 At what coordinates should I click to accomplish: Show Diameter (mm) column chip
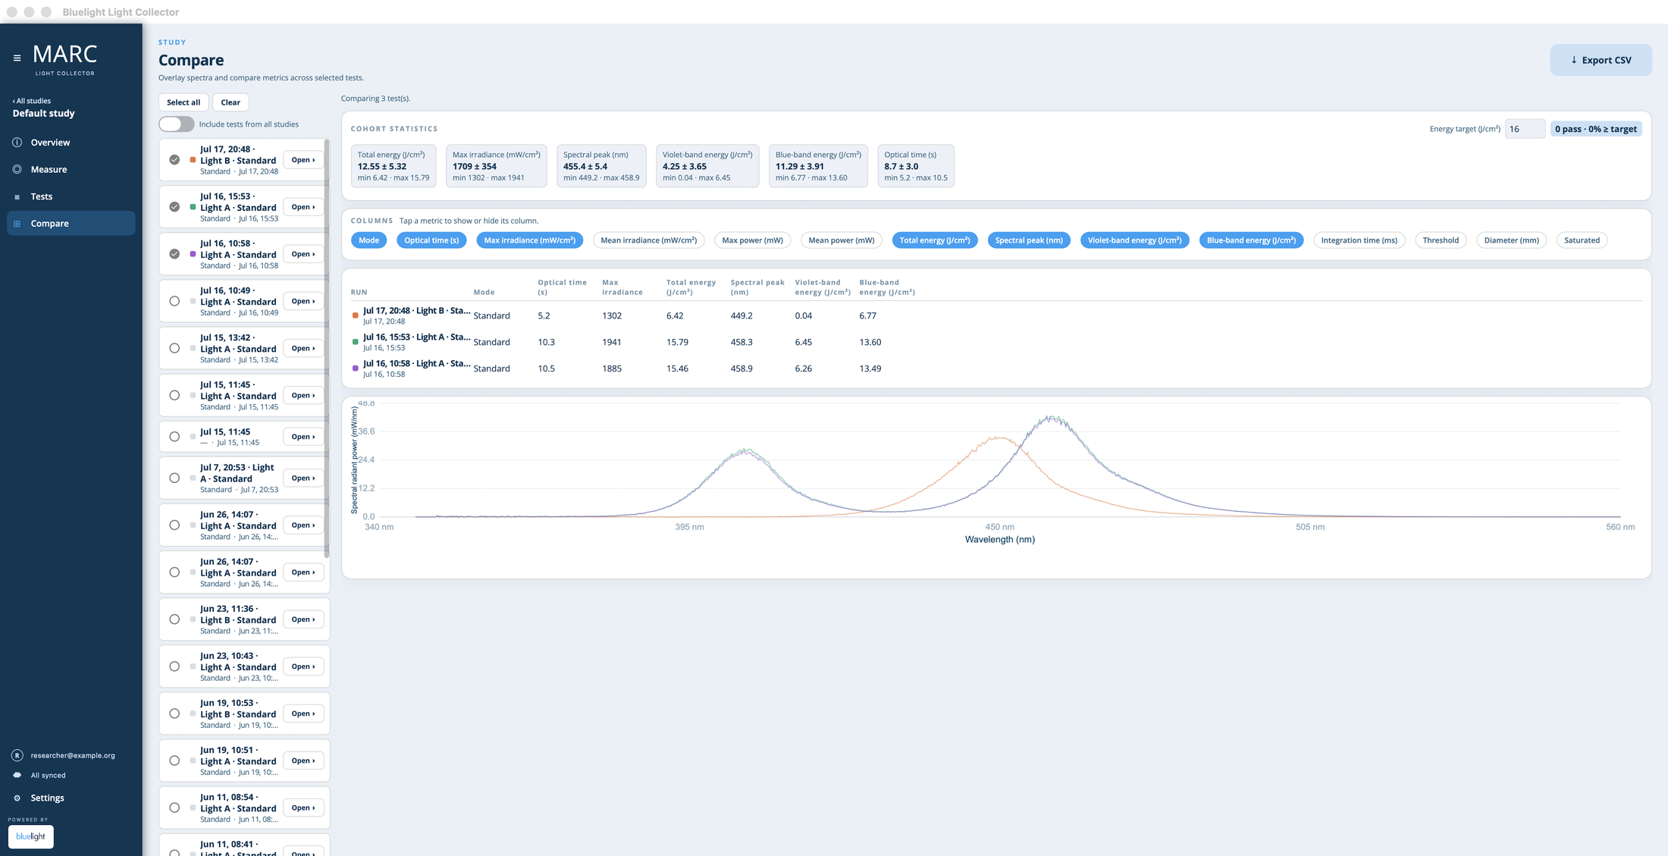click(x=1512, y=240)
